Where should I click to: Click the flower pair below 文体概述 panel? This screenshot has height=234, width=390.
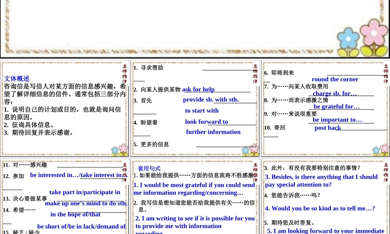pyautogui.click(x=118, y=149)
